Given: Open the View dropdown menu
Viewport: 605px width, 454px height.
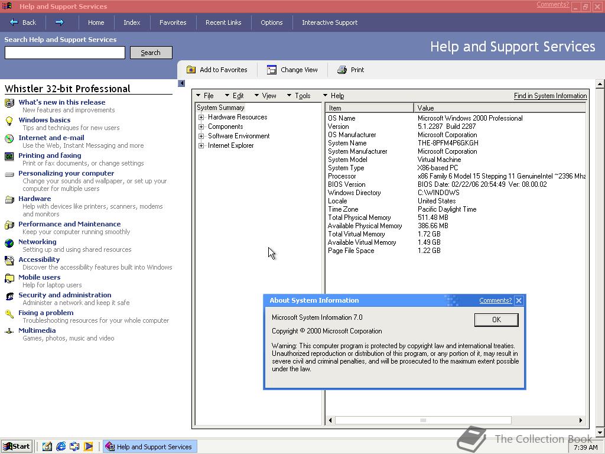Looking at the screenshot, I should (265, 95).
